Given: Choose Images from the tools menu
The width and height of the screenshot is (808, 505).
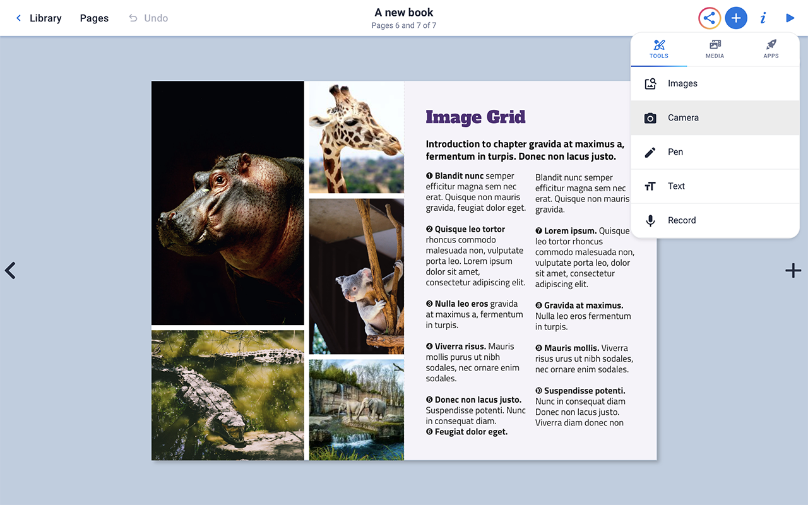Looking at the screenshot, I should click(x=715, y=83).
